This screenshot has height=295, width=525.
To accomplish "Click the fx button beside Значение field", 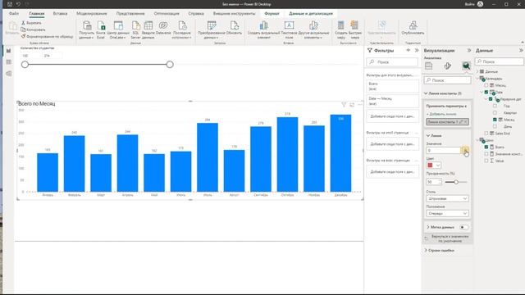I will pos(465,150).
